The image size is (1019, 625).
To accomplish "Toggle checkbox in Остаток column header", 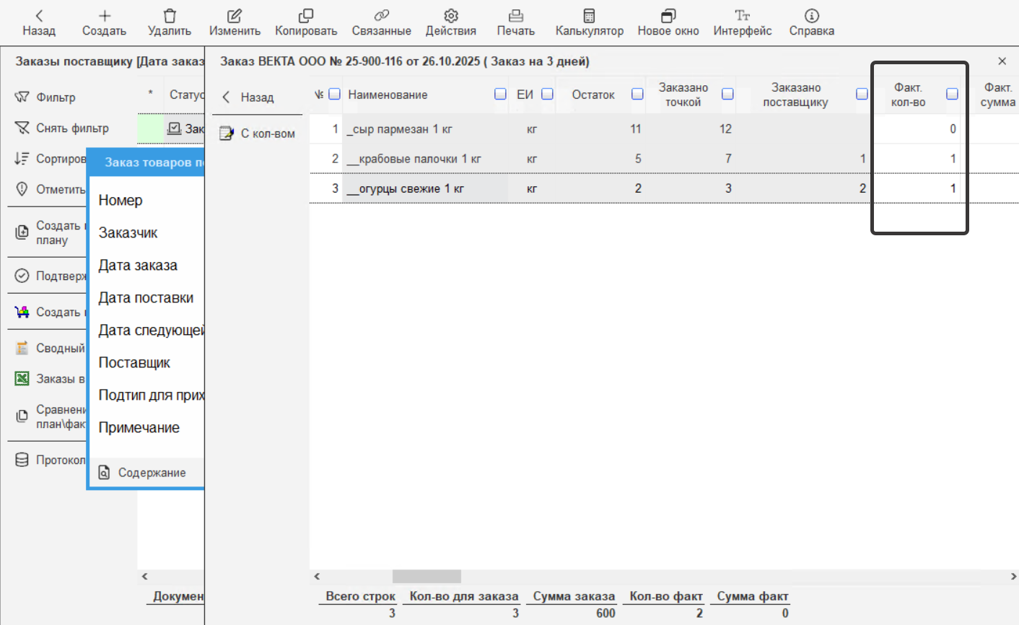I will tap(637, 94).
